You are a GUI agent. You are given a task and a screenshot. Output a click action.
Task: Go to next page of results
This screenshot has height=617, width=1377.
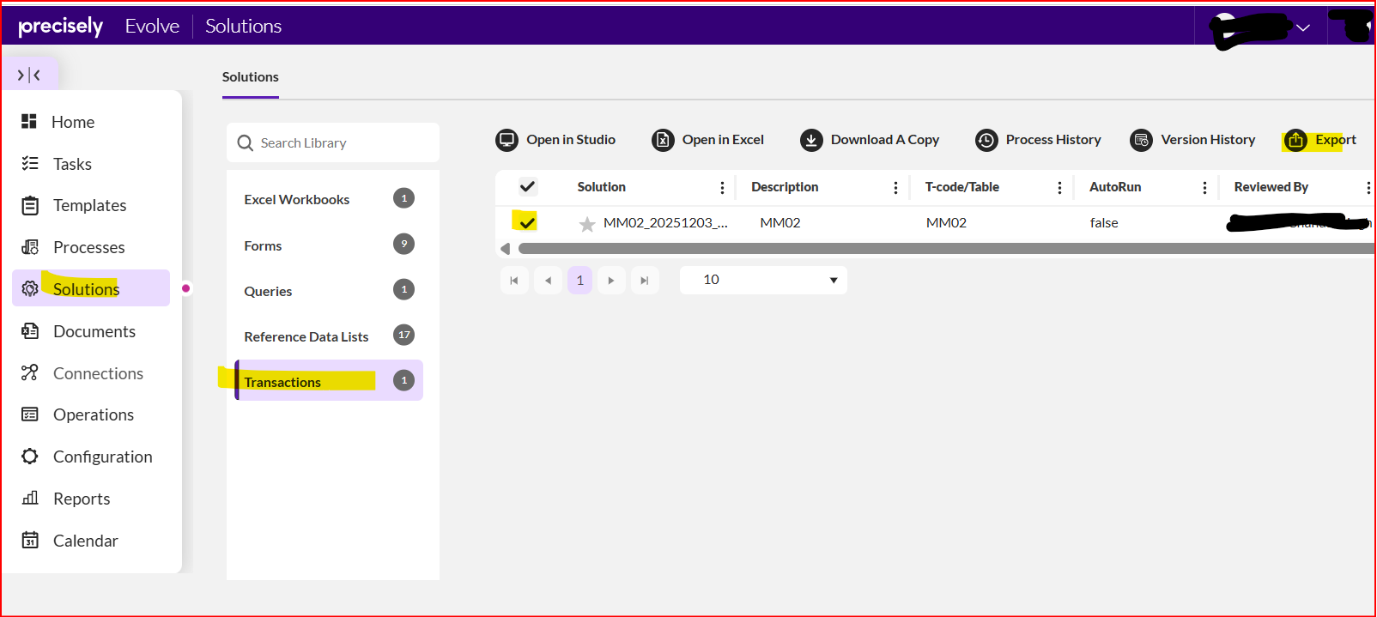[x=611, y=281]
